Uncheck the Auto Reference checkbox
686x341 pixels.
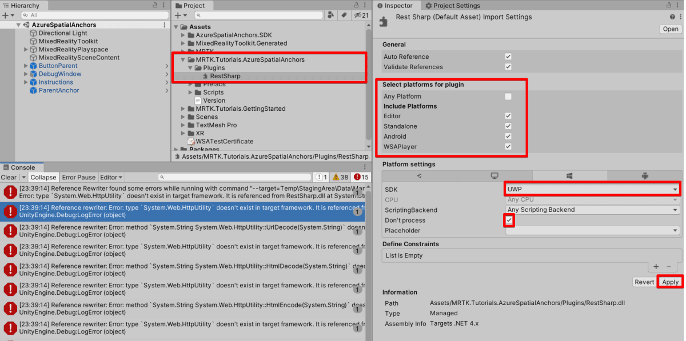tap(508, 57)
